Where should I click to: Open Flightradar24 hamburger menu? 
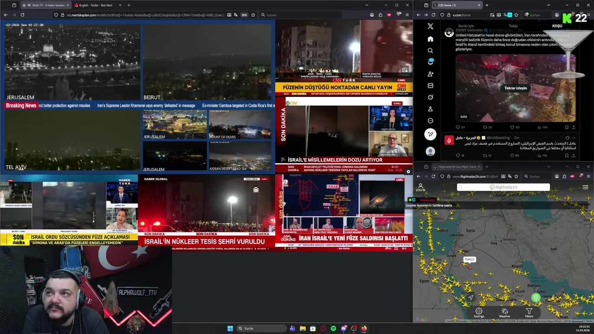[585, 187]
